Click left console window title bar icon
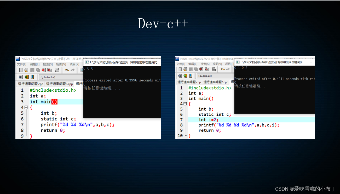This screenshot has height=194, width=340. 87,62
